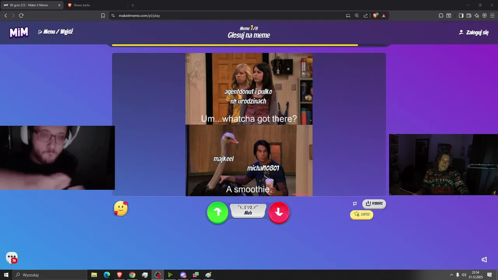
Task: Open a new browser tab
Action: [x=133, y=5]
